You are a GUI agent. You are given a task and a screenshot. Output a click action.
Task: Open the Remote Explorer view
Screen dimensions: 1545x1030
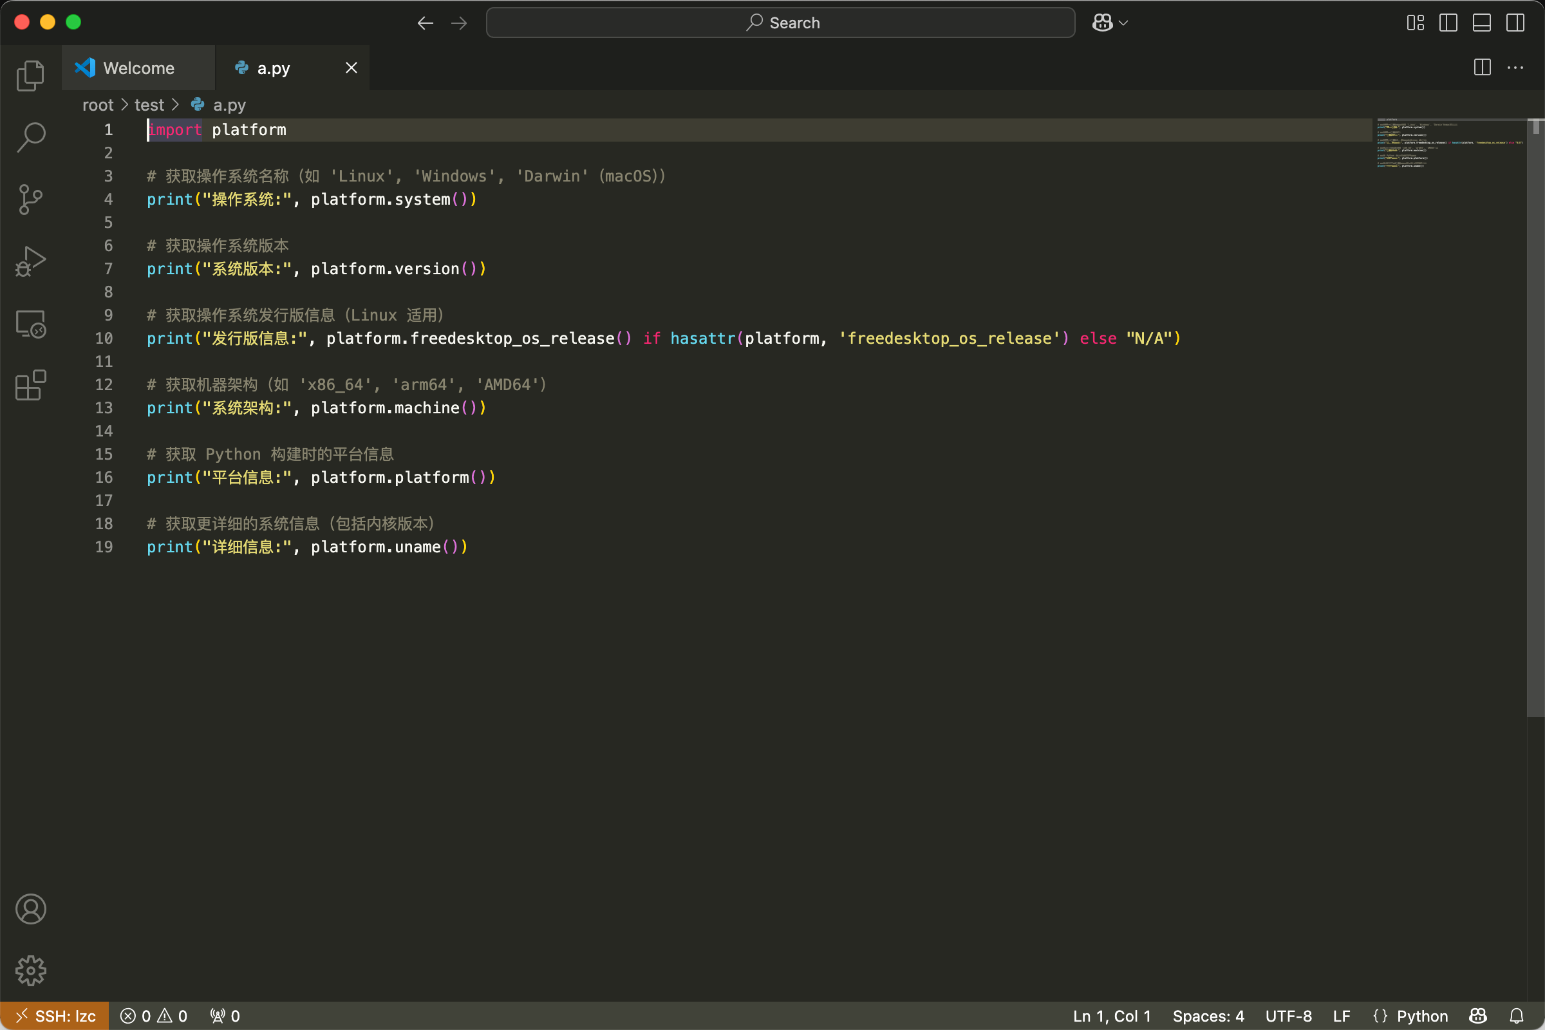(x=30, y=323)
